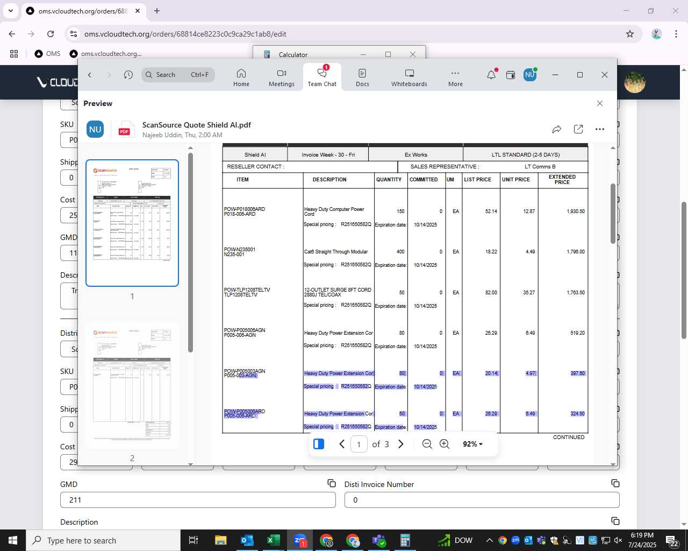This screenshot has height=551, width=688.
Task: Click the PDF page number field
Action: (359, 444)
